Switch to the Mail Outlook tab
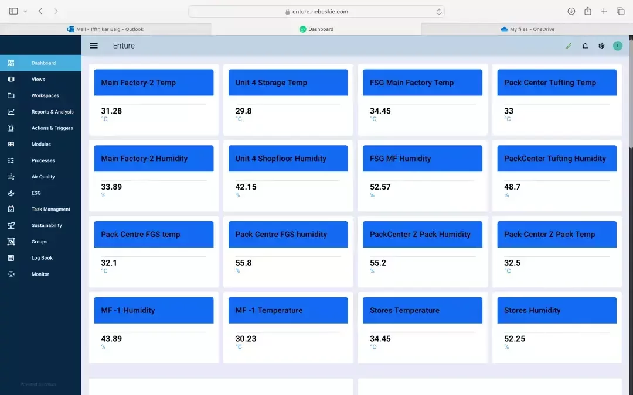Image resolution: width=633 pixels, height=395 pixels. [105, 29]
